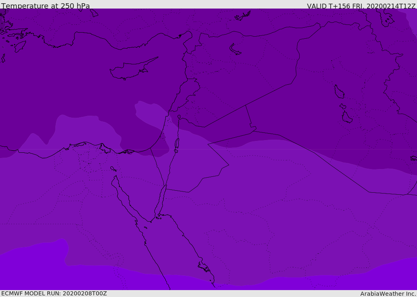This screenshot has width=417, height=297.
Task: Click the ECMWF MODEL RUN timestamp text
Action: coord(54,293)
